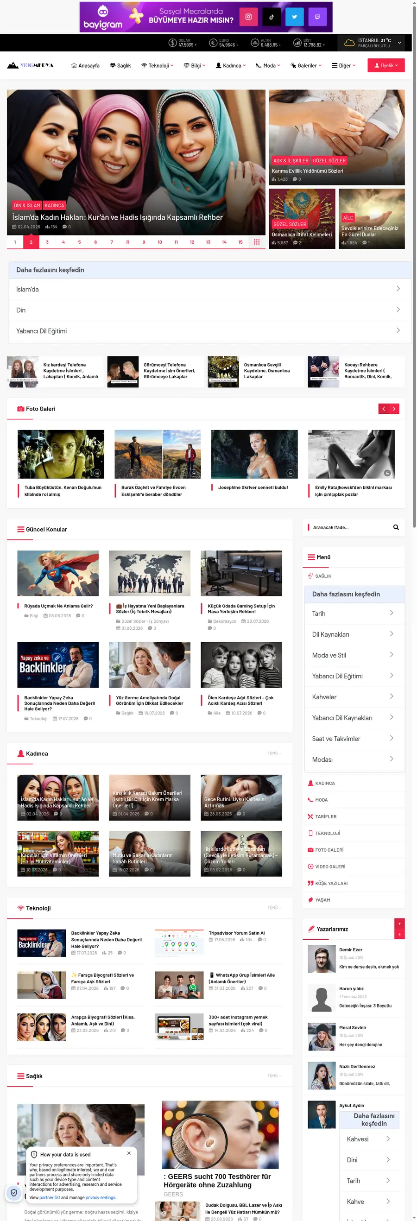The width and height of the screenshot is (417, 1221).
Task: Open Köşe Yazıları sidebar menu item
Action: click(x=354, y=883)
